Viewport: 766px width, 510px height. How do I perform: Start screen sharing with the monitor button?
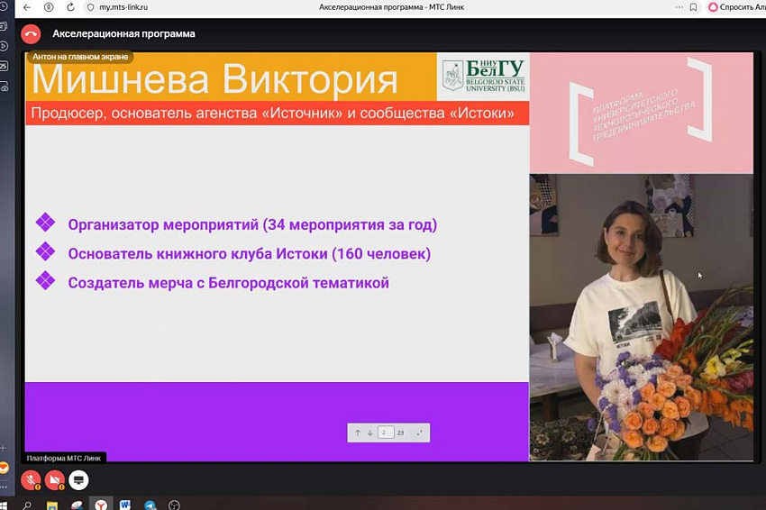[78, 479]
